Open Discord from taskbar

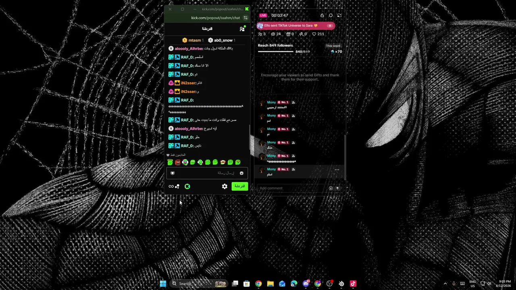pos(306,284)
